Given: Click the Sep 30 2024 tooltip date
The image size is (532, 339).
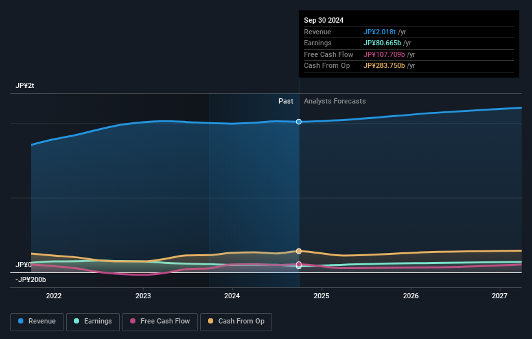Looking at the screenshot, I should [x=323, y=20].
